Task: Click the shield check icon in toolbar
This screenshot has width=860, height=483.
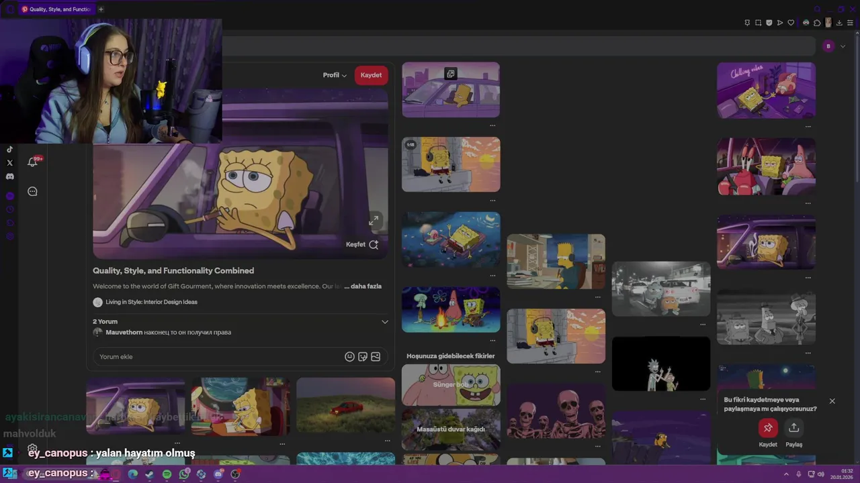Action: [769, 23]
